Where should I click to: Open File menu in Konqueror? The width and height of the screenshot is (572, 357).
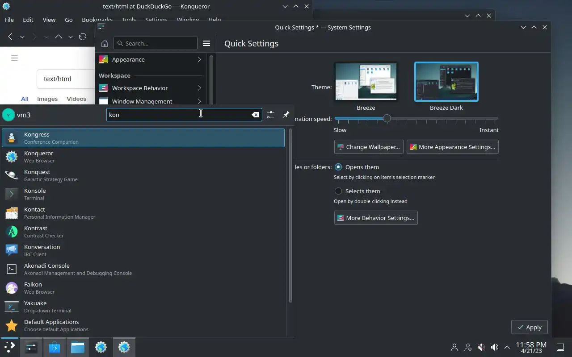point(9,20)
